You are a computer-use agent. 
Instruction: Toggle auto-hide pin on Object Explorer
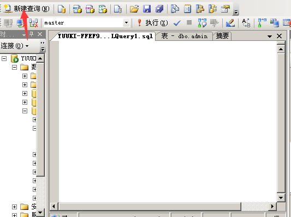click(31, 34)
